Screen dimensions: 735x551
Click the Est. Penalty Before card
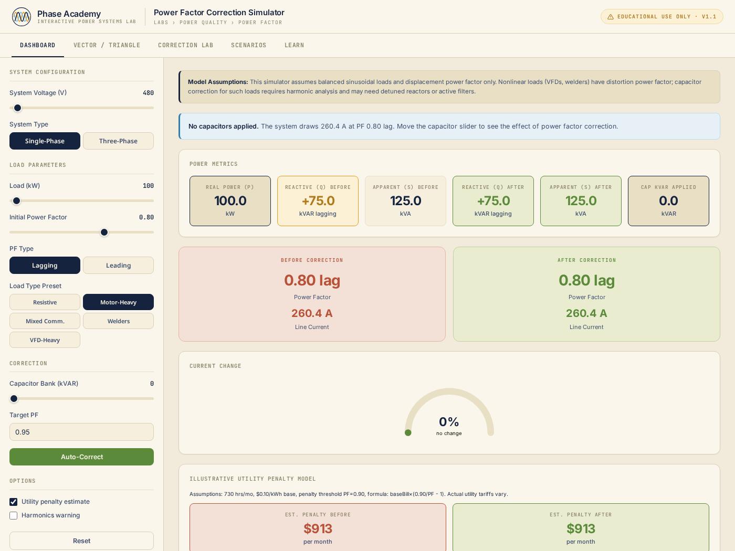pos(318,527)
